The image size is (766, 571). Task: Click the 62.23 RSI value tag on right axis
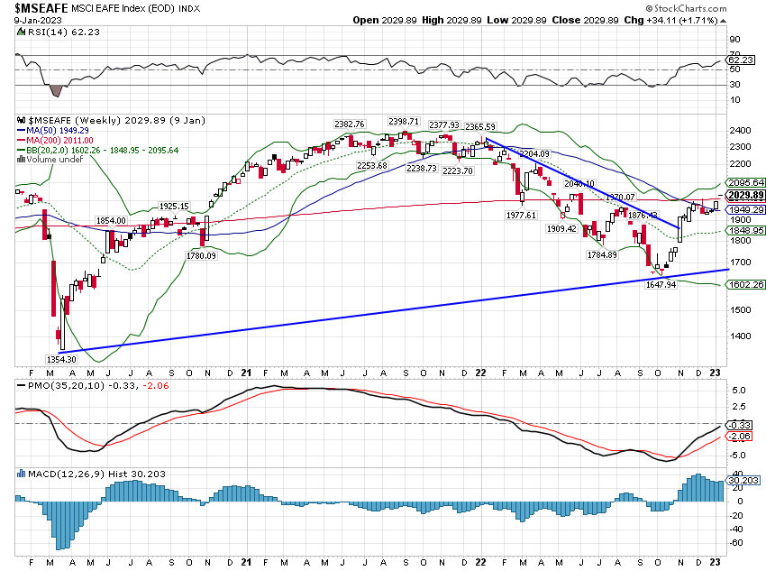(741, 60)
